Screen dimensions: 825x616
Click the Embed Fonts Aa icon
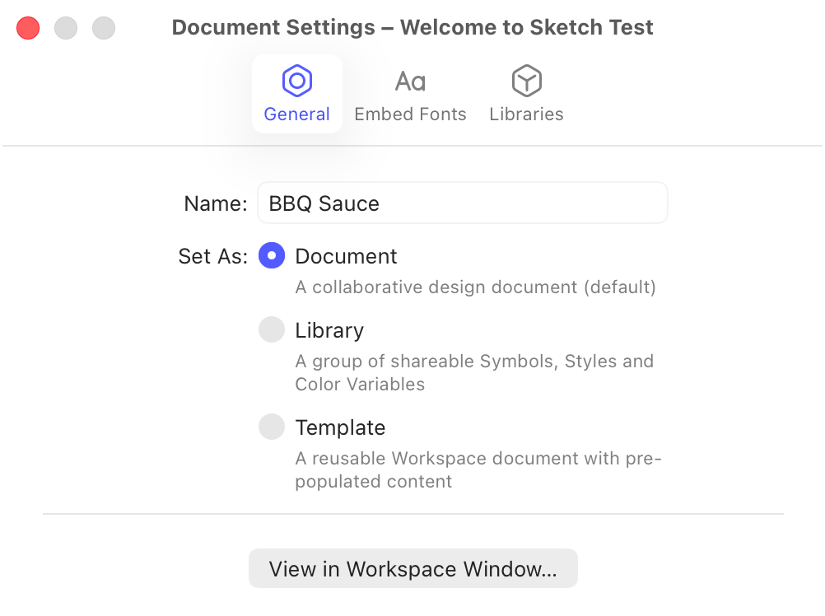(x=410, y=82)
